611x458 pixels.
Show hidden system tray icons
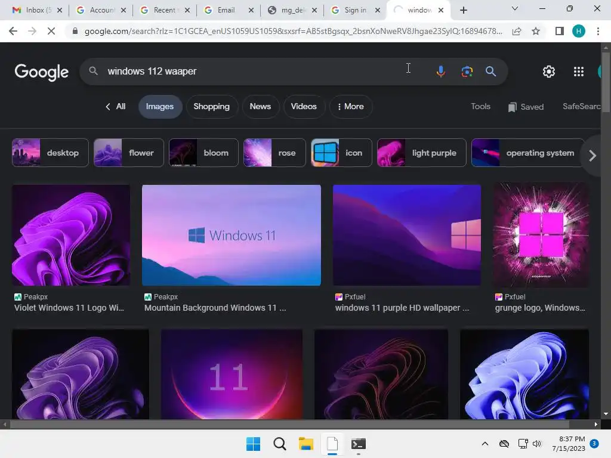[x=485, y=444]
